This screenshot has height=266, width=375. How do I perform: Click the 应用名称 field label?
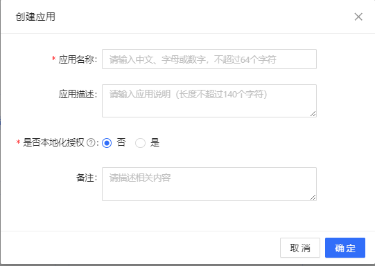point(78,59)
